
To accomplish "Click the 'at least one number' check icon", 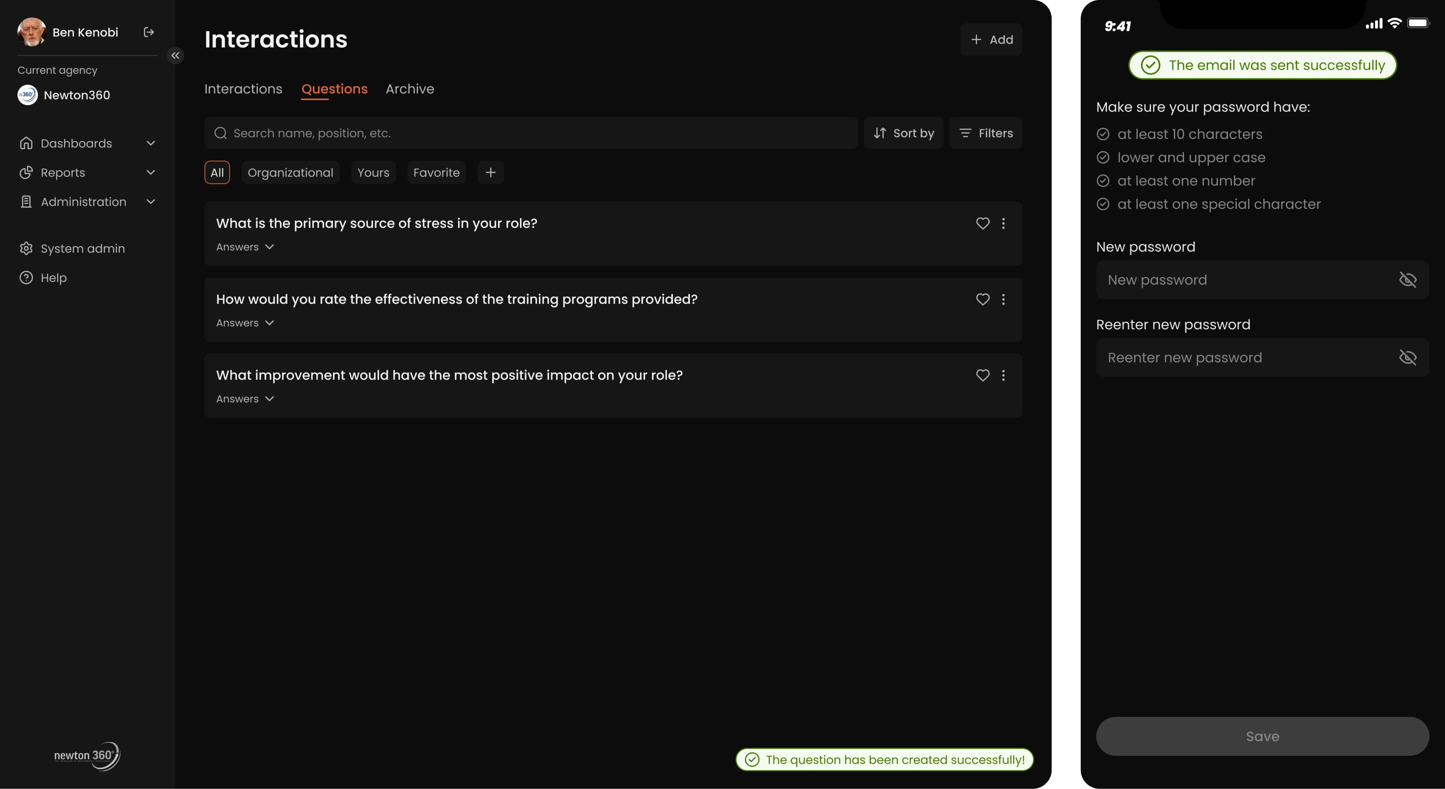I will 1103,181.
